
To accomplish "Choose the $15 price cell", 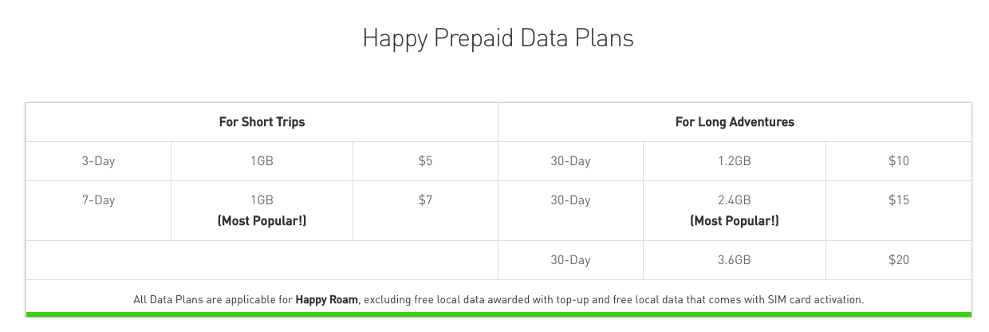I will click(x=898, y=200).
